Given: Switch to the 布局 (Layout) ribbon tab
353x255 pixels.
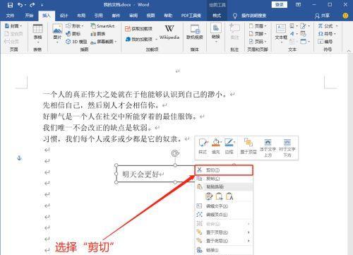Looking at the screenshot, I should coord(81,16).
